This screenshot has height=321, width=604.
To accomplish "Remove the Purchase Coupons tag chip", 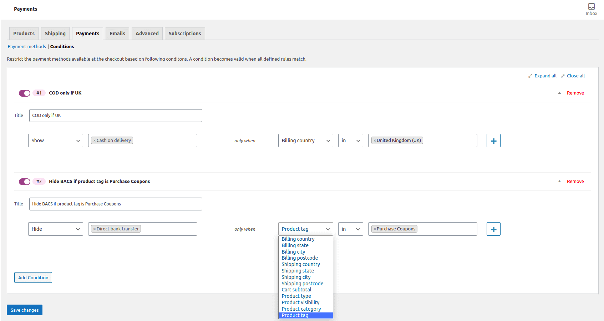I will [x=374, y=229].
